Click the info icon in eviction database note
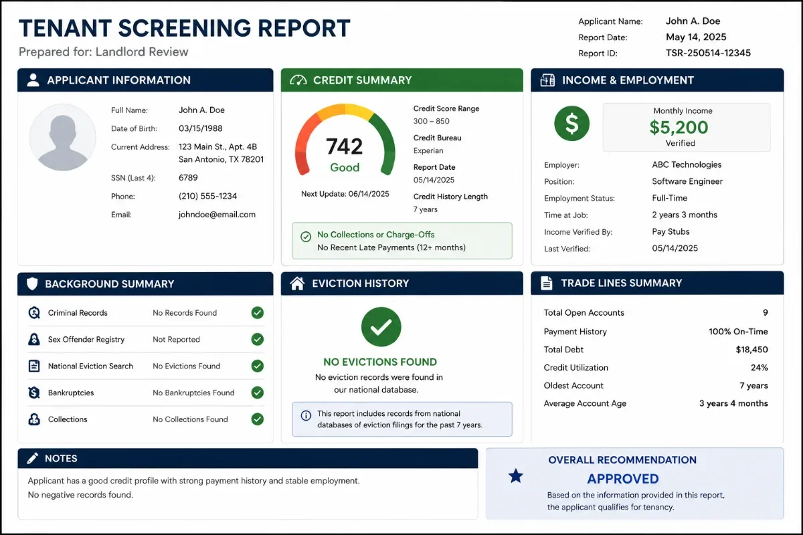Viewport: 803px width, 535px height. point(306,416)
